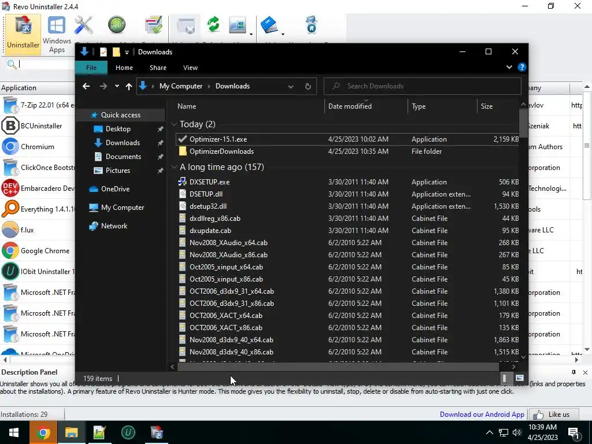The image size is (592, 444).
Task: Open Revo Options checklist icon
Action: [x=153, y=25]
